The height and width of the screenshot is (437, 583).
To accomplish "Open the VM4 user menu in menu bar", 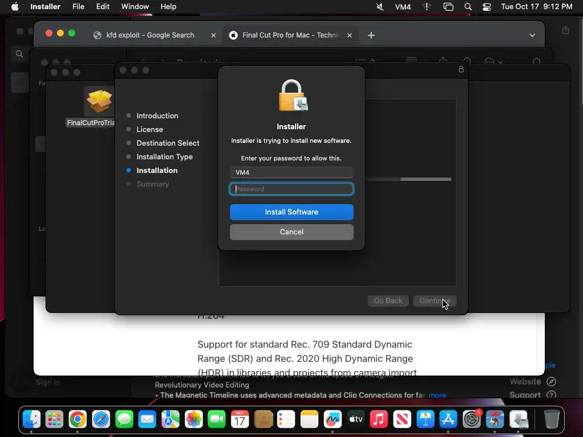I will tap(403, 7).
